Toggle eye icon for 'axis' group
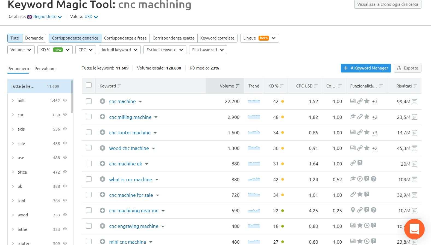The height and width of the screenshot is (245, 431). pos(65,129)
